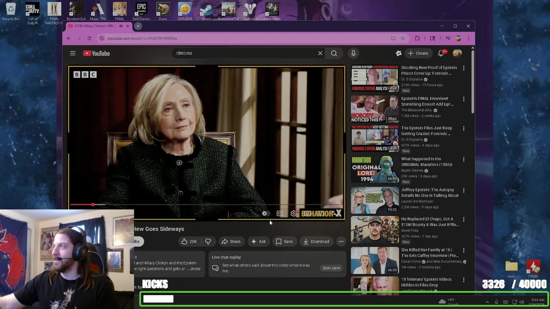The image size is (550, 309).
Task: Open the Dune desktop shortcut
Action: 163,12
